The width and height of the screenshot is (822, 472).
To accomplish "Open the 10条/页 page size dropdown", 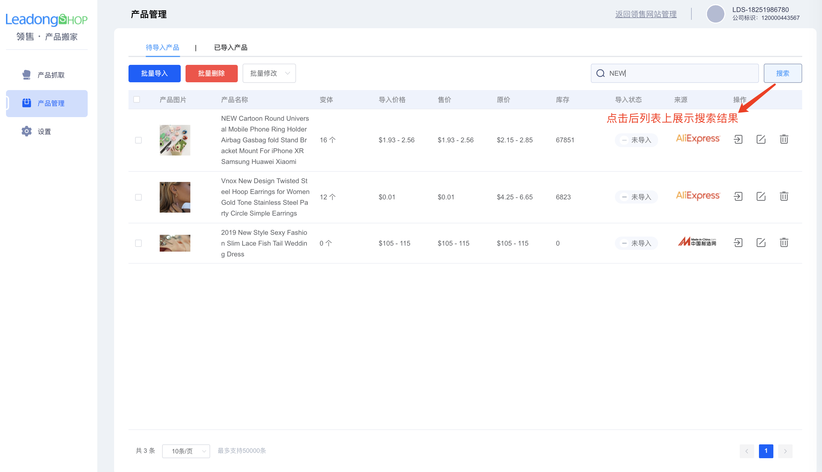I will click(x=186, y=451).
